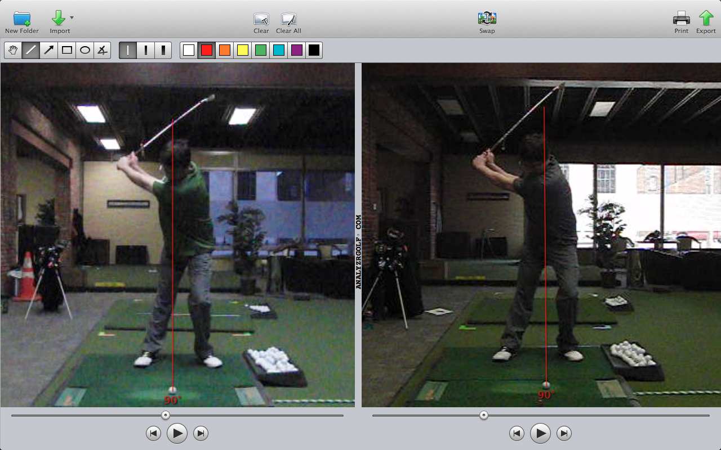Select the angle measurement tool

[102, 51]
